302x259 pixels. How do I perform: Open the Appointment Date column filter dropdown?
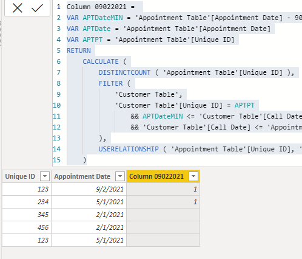click(120, 176)
